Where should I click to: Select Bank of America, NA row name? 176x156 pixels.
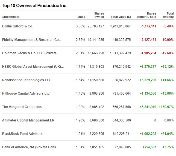coord(31,147)
